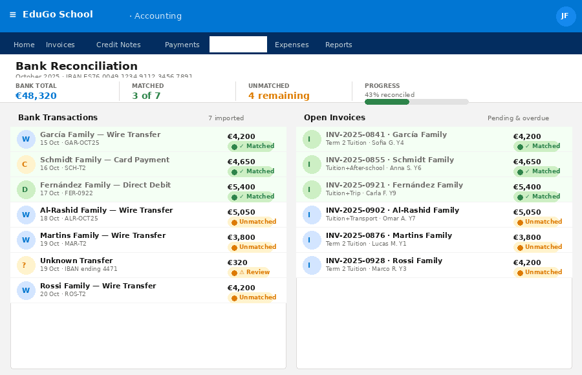Open the Expenses tab
Viewport: 582px width, 375px height.
click(292, 45)
